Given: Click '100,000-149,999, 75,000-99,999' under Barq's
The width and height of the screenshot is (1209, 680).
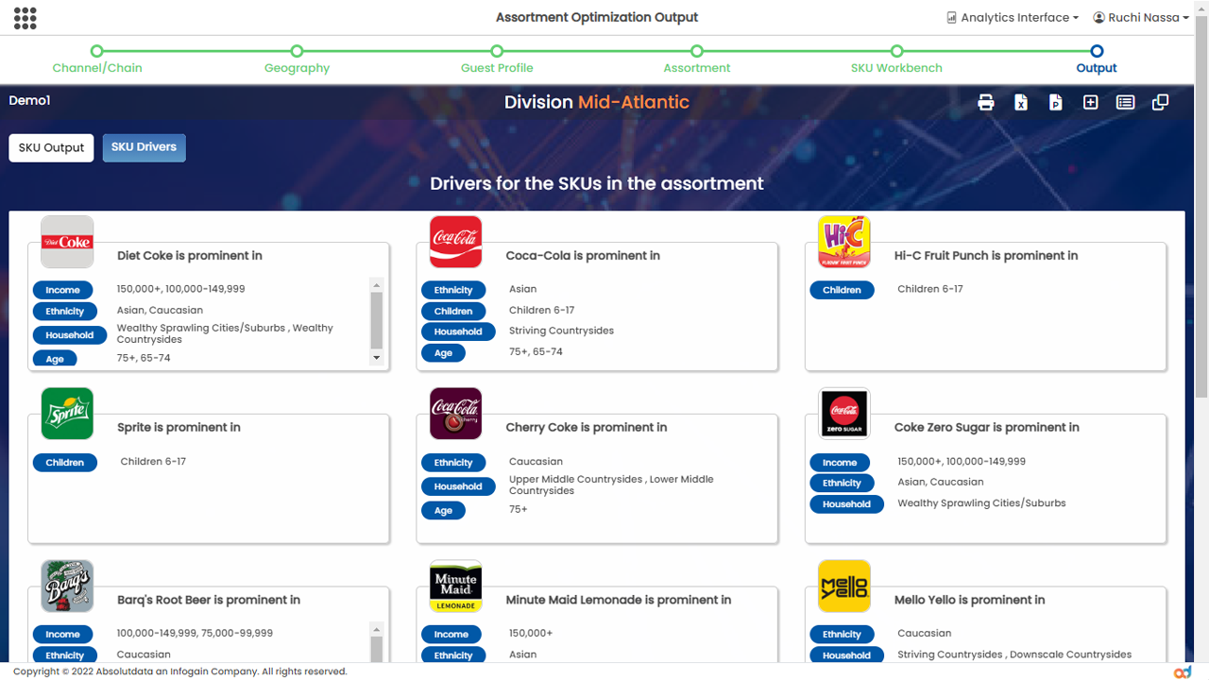Looking at the screenshot, I should pyautogui.click(x=195, y=634).
